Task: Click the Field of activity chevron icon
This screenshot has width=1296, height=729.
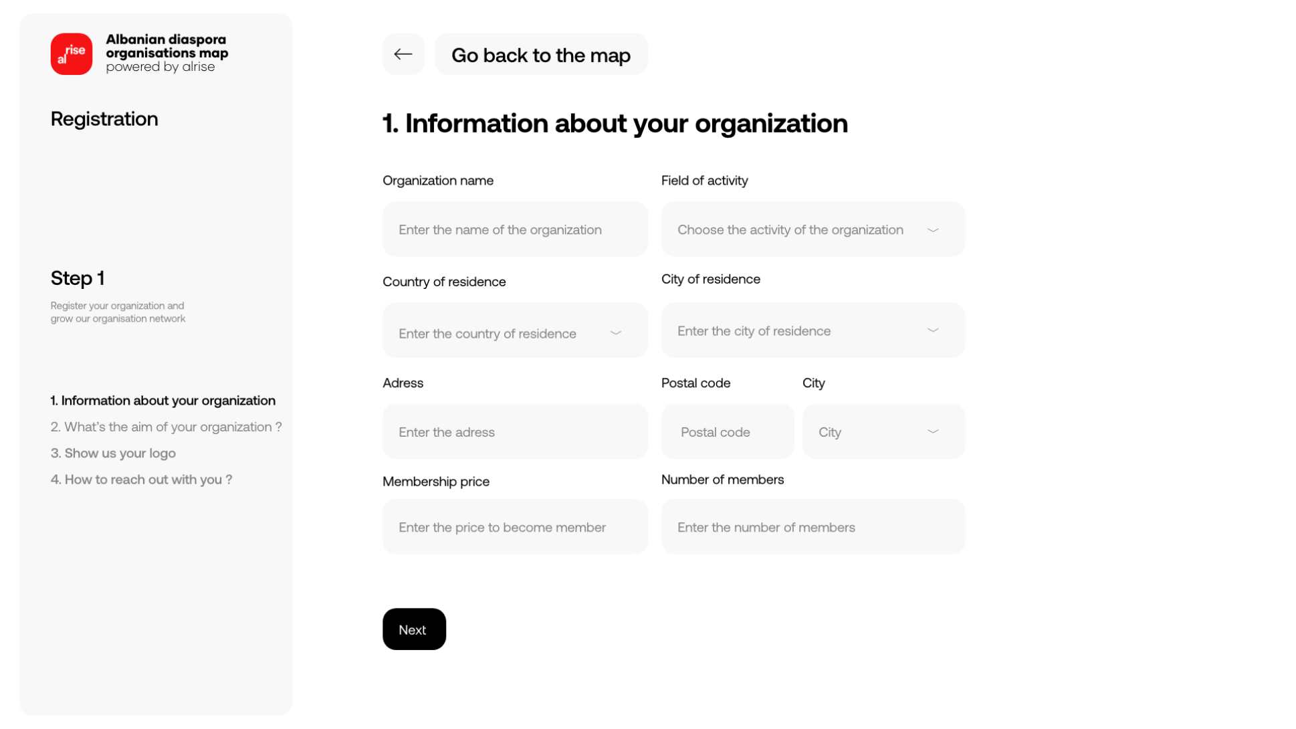Action: [932, 230]
